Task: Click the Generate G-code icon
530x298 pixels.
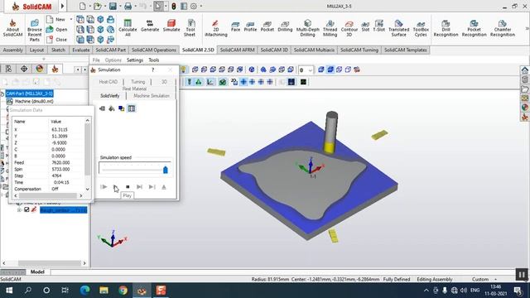Action: pyautogui.click(x=150, y=26)
